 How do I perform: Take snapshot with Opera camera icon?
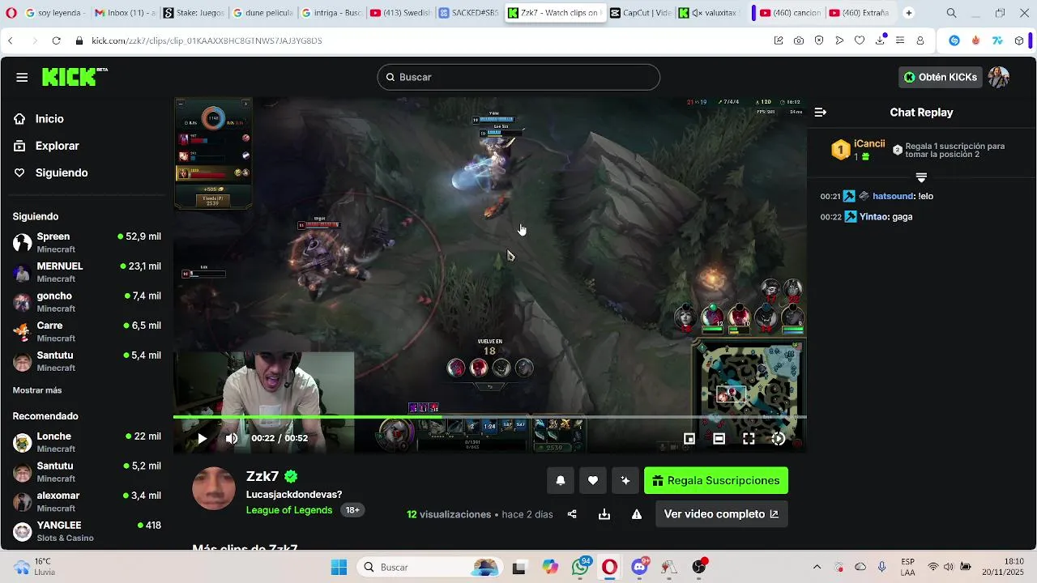[799, 40]
